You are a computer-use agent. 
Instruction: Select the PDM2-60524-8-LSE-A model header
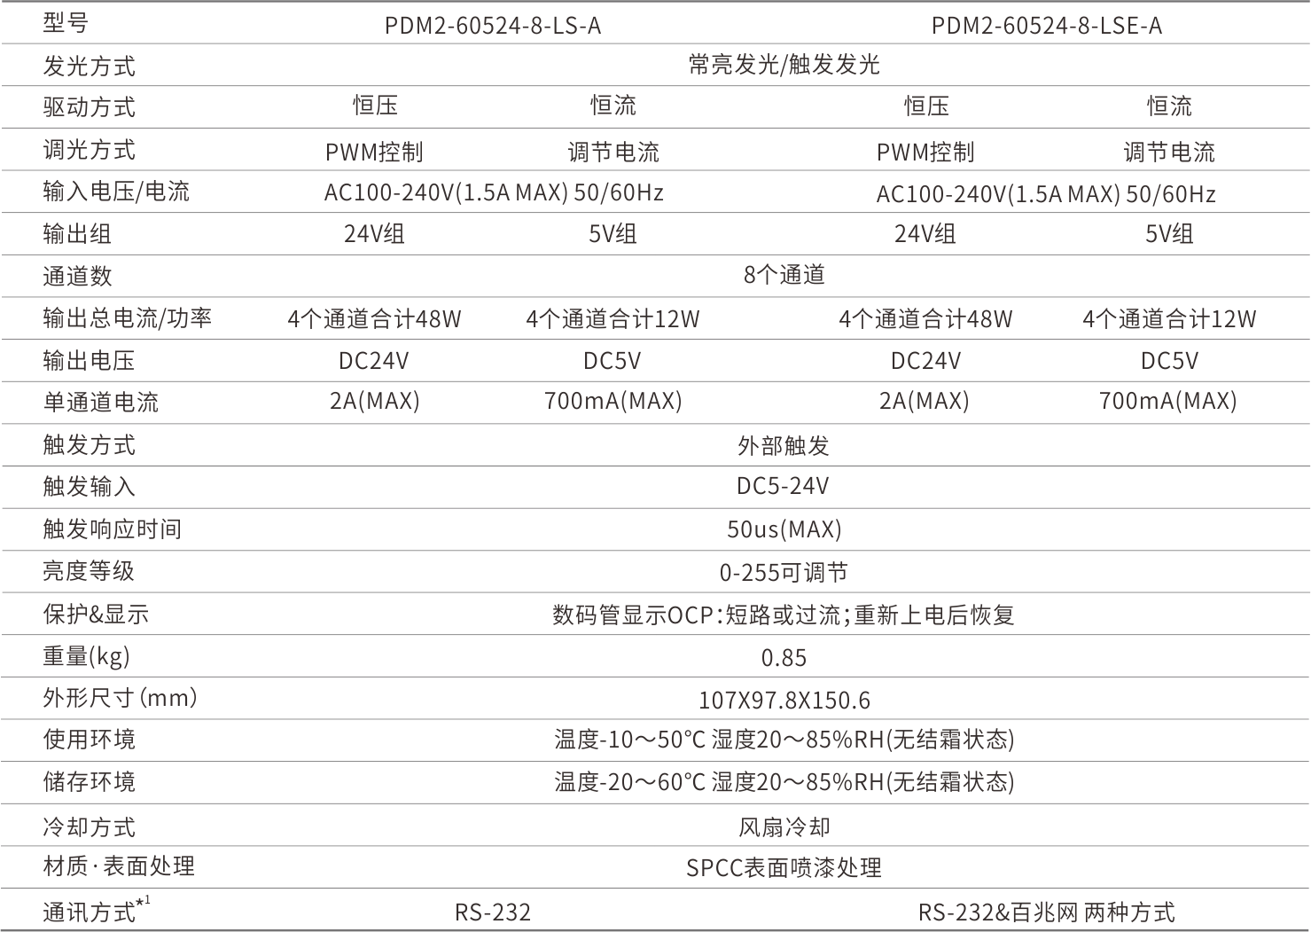click(x=1046, y=26)
